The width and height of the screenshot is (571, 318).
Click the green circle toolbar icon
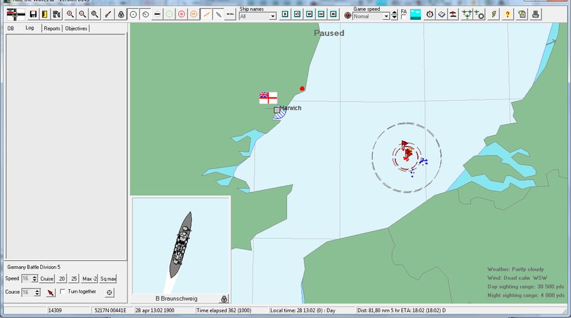coord(169,15)
